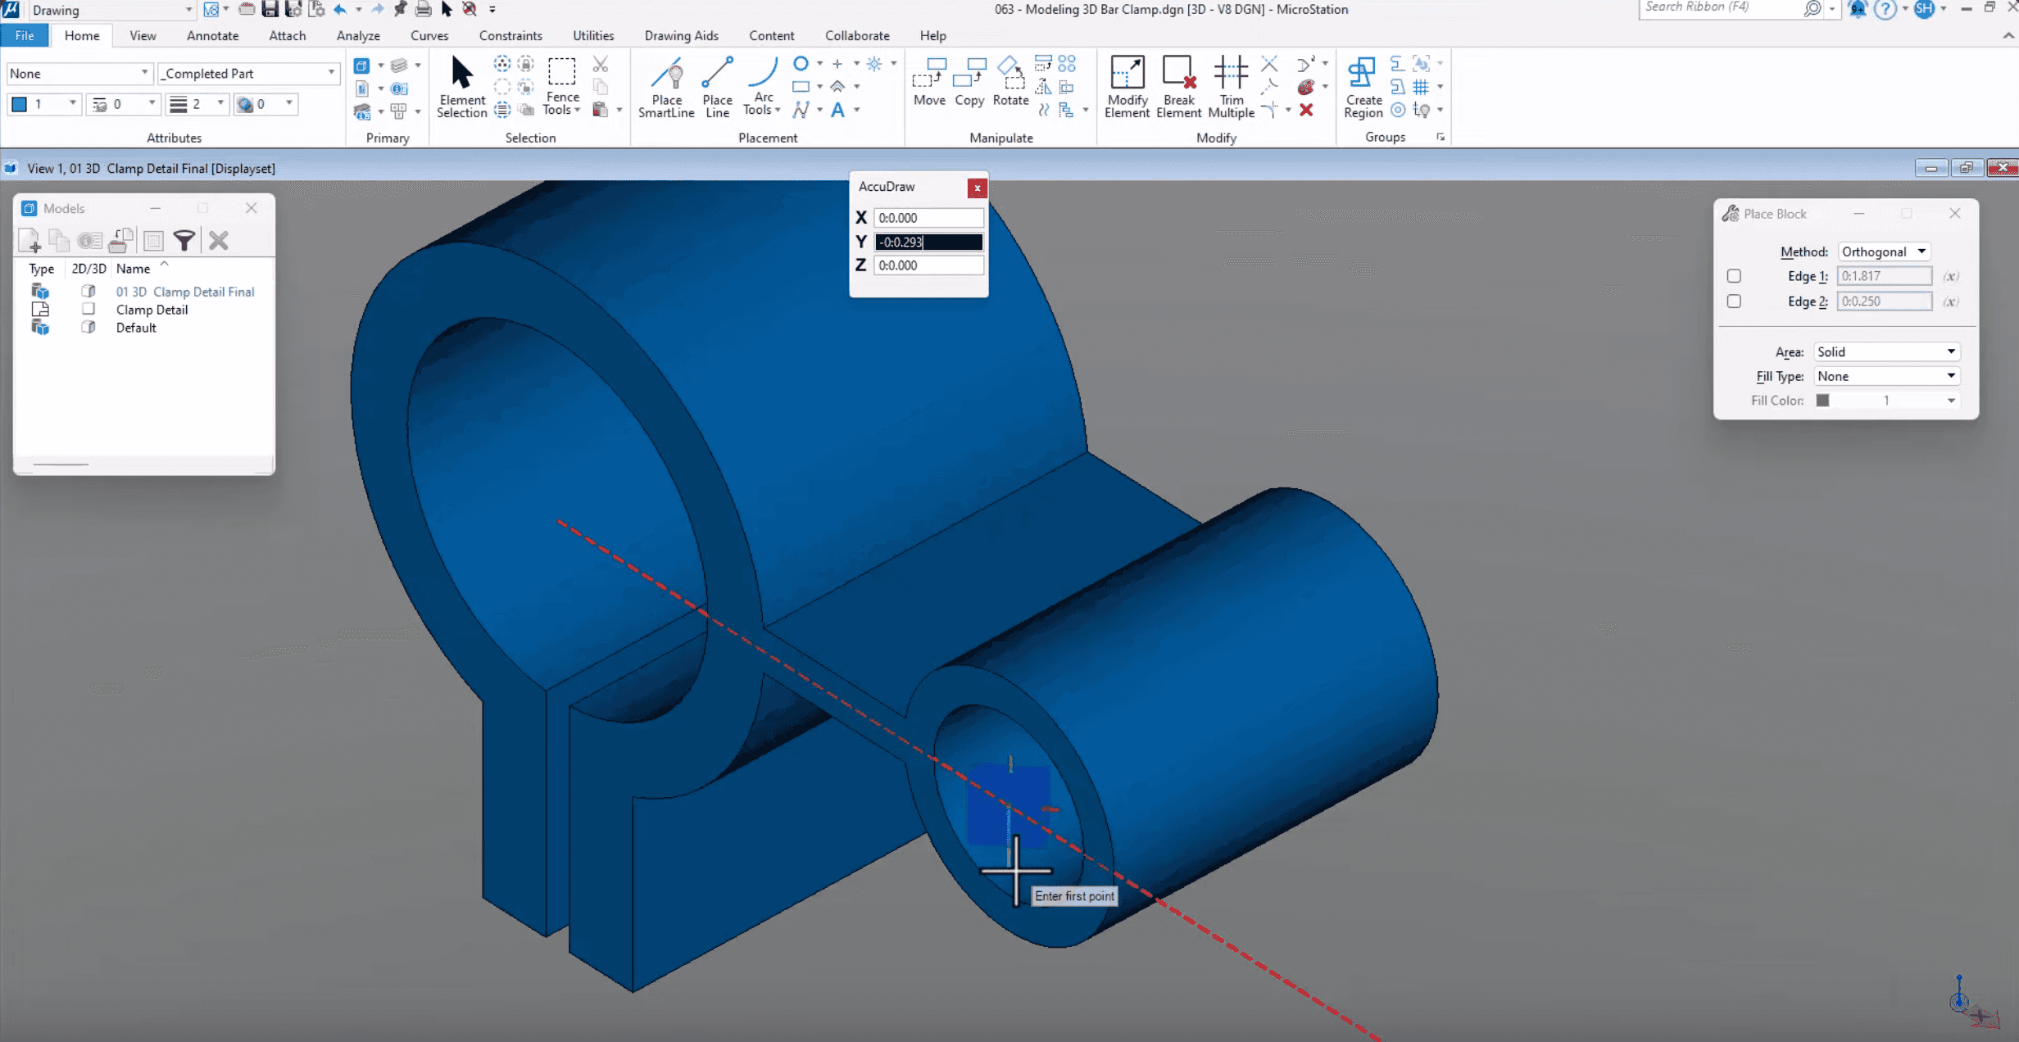Sort models by the Name column header
The image size is (2019, 1042).
133,268
